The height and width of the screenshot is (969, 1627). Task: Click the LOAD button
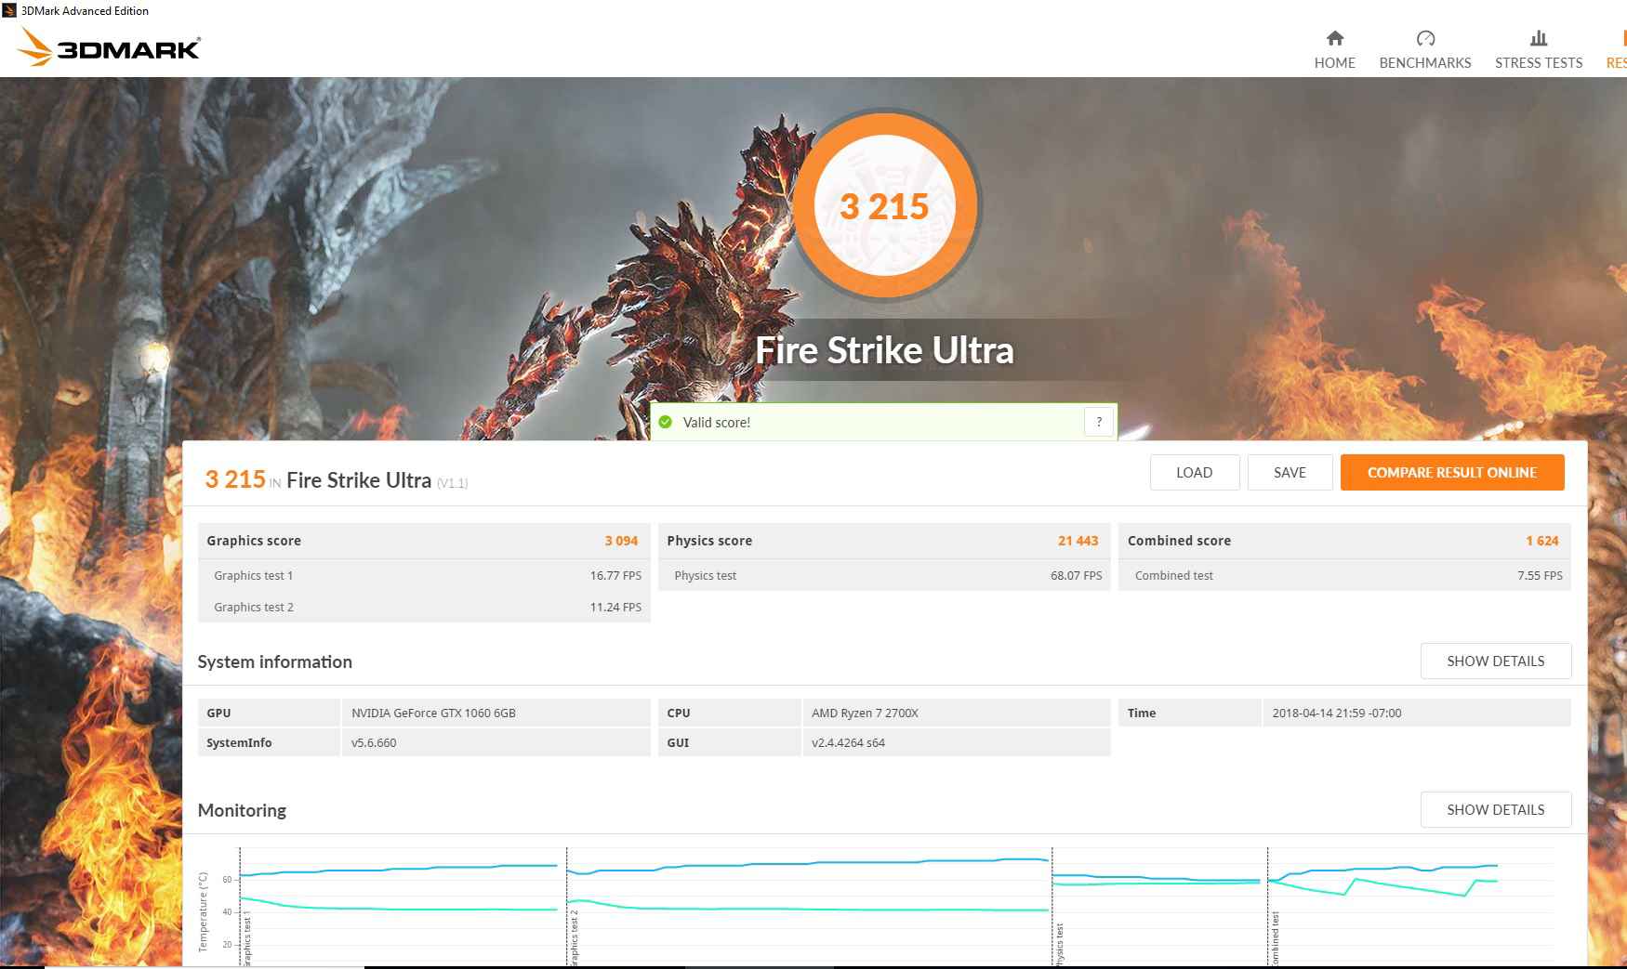[x=1194, y=472]
